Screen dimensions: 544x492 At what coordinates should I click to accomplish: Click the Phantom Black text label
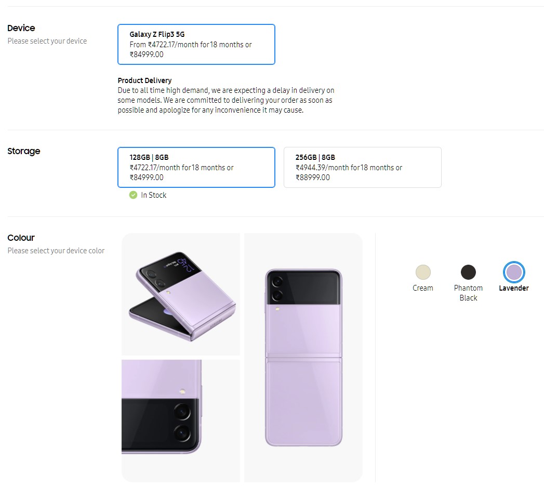pos(468,293)
